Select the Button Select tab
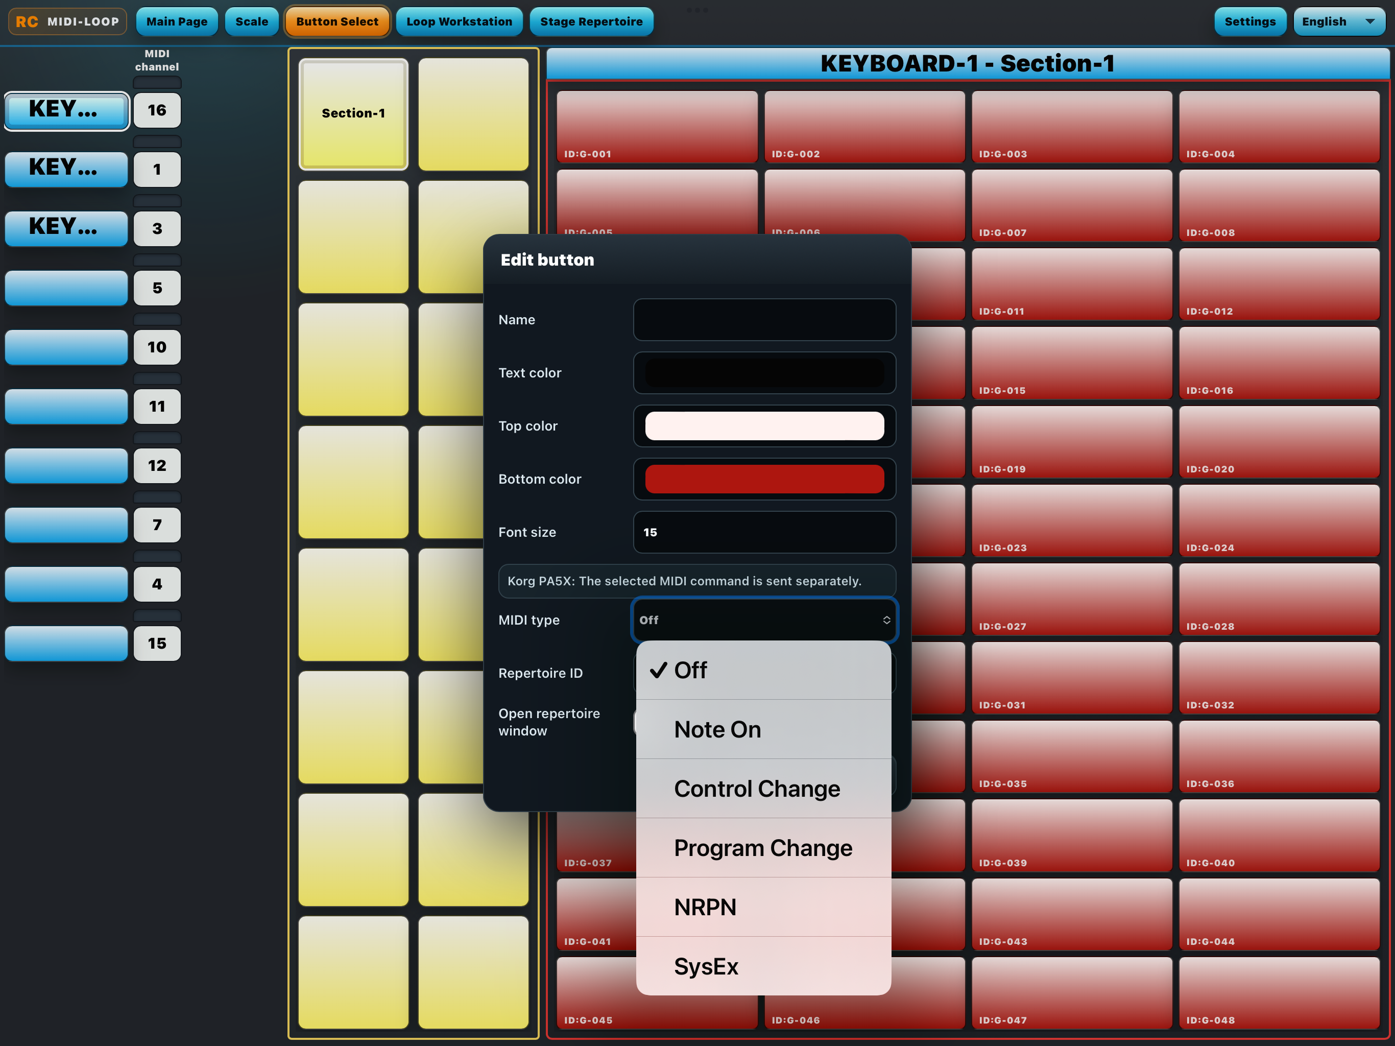This screenshot has height=1046, width=1395. (x=338, y=21)
